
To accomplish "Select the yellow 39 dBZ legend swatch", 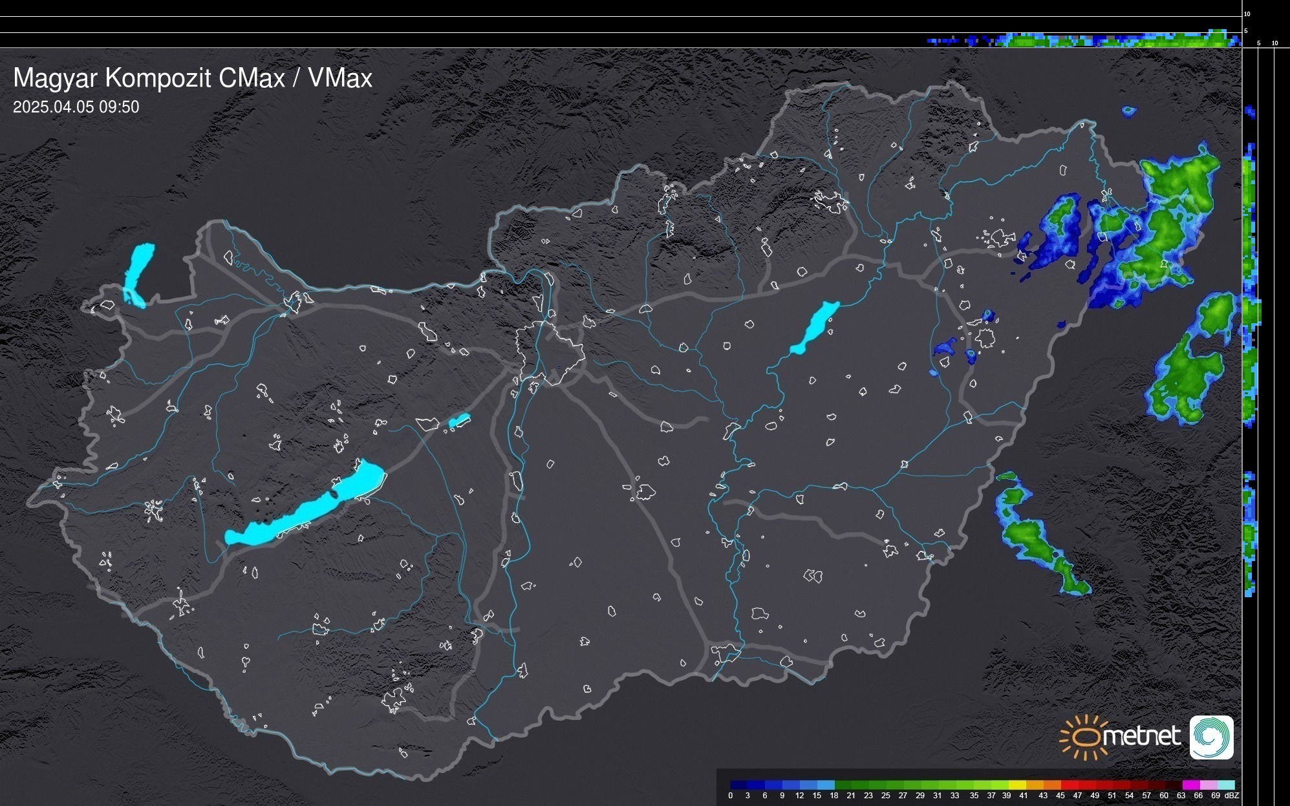I will click(x=1017, y=785).
